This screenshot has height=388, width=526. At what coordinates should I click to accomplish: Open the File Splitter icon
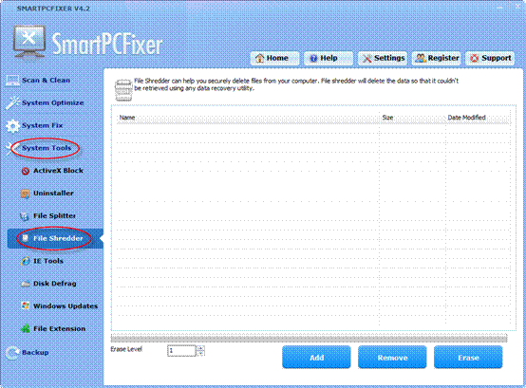click(x=25, y=216)
